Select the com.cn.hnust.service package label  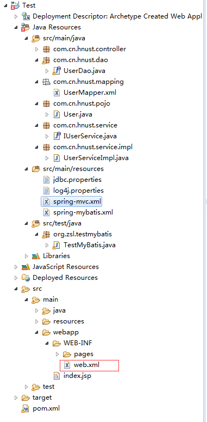(x=85, y=125)
